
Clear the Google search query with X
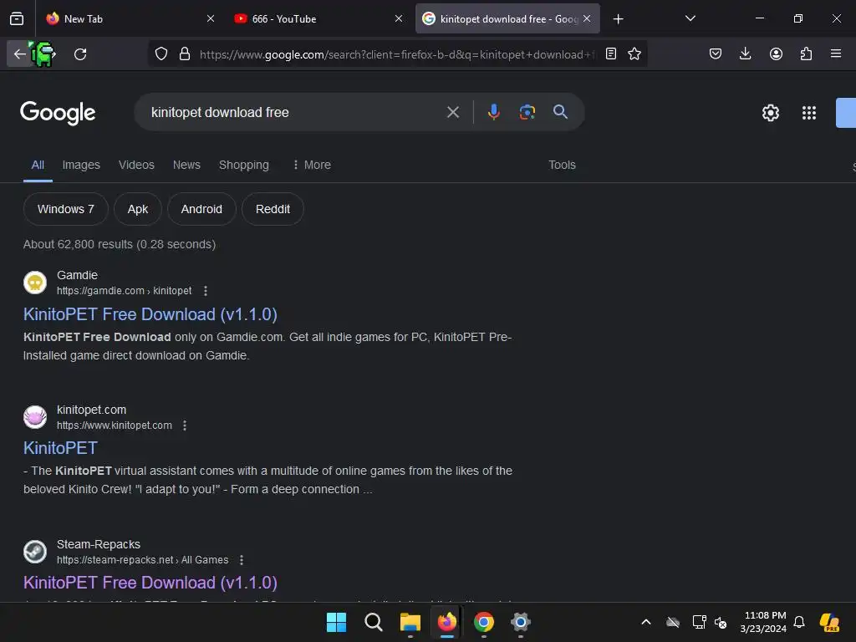coord(452,113)
